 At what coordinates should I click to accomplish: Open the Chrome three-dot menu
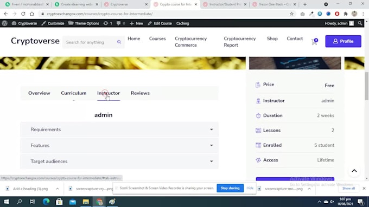364,14
